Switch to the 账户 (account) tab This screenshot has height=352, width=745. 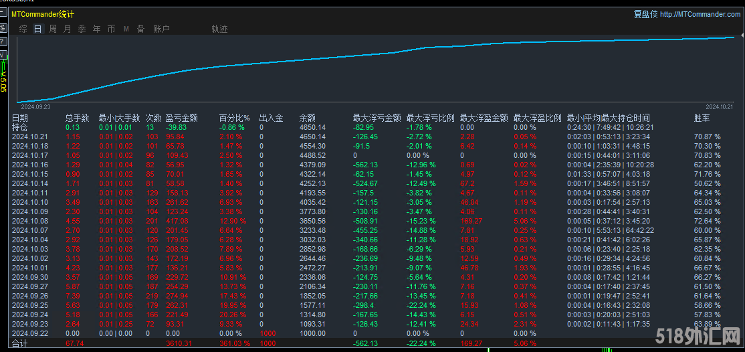(161, 29)
